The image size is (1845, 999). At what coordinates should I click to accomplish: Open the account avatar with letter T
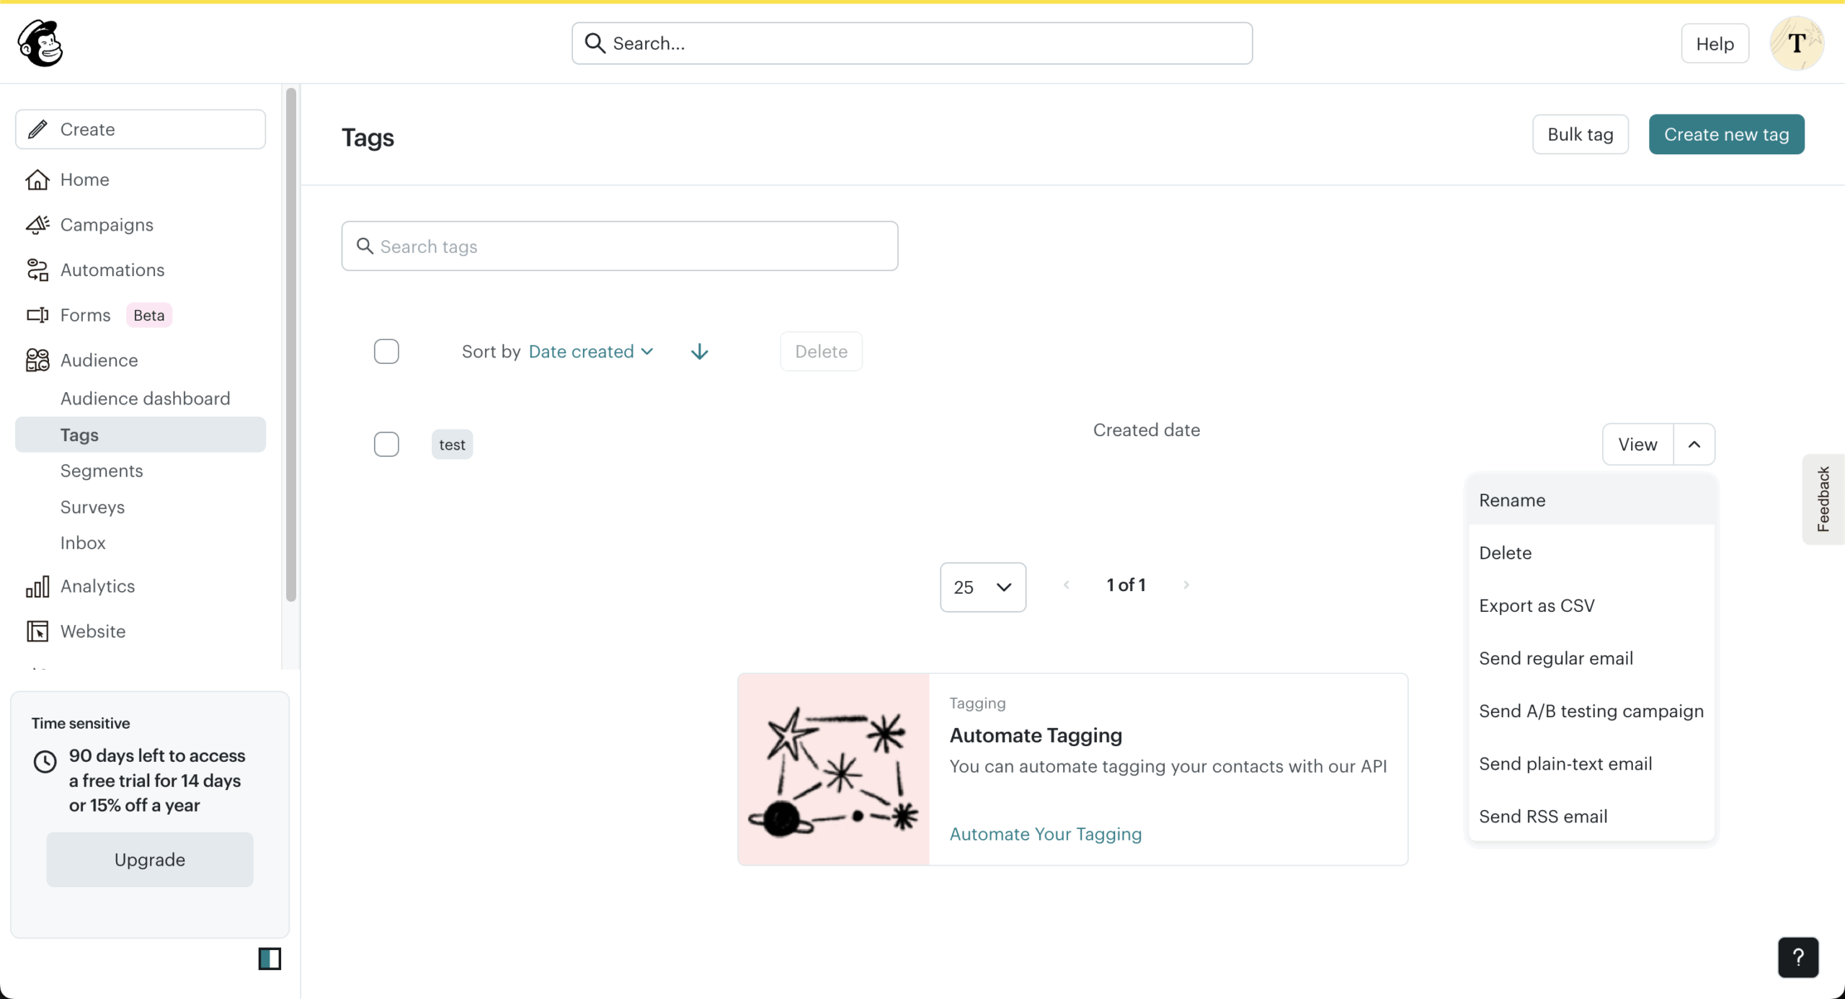(1797, 43)
